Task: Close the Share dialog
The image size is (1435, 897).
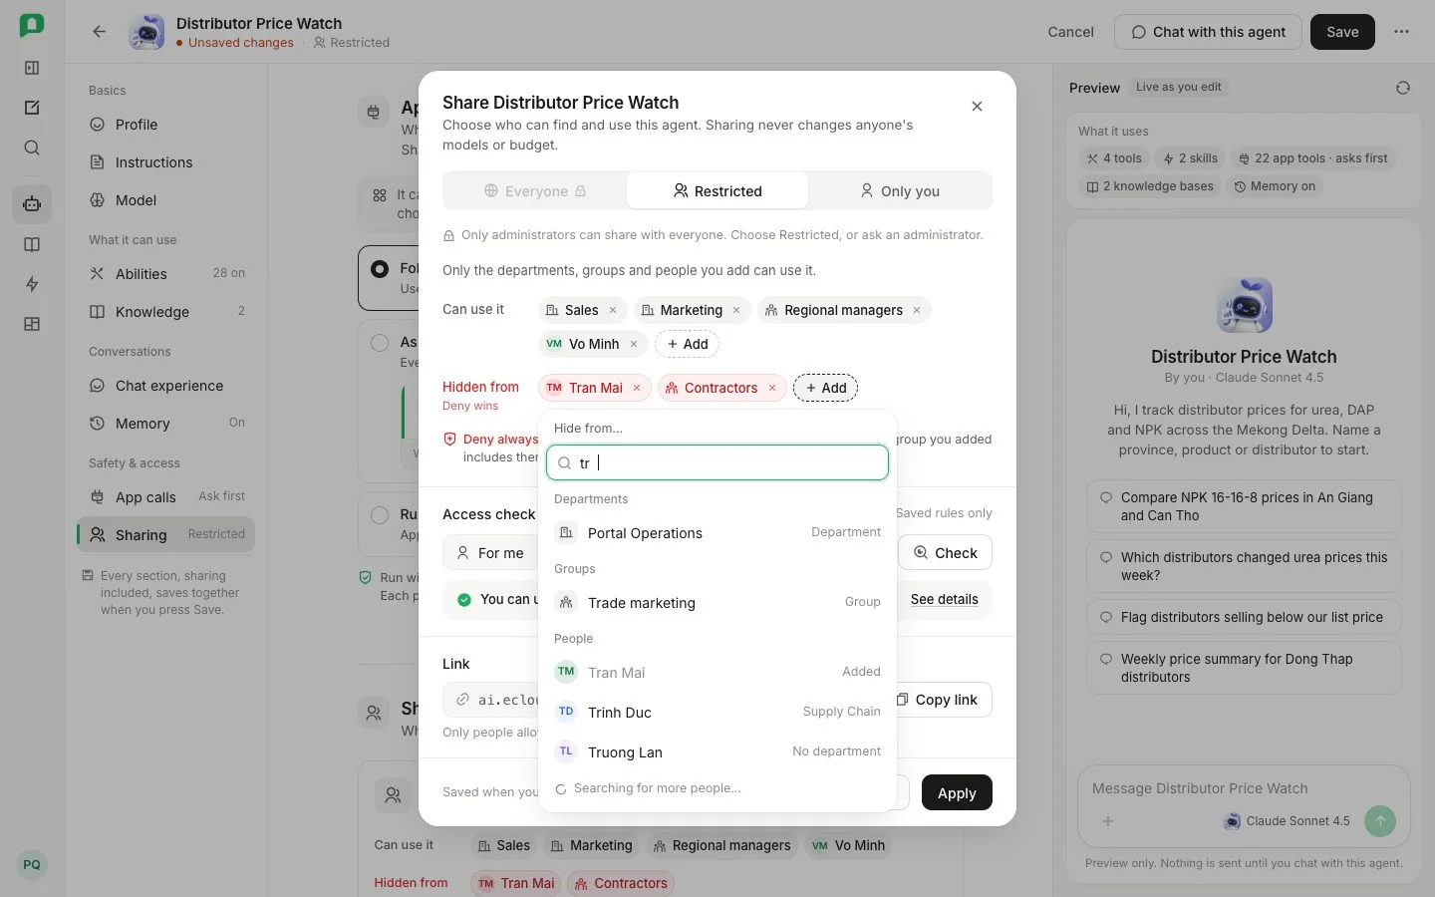Action: [x=977, y=107]
